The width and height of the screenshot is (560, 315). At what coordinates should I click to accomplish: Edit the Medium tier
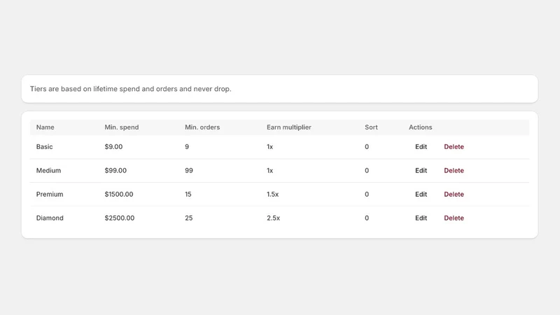click(421, 171)
